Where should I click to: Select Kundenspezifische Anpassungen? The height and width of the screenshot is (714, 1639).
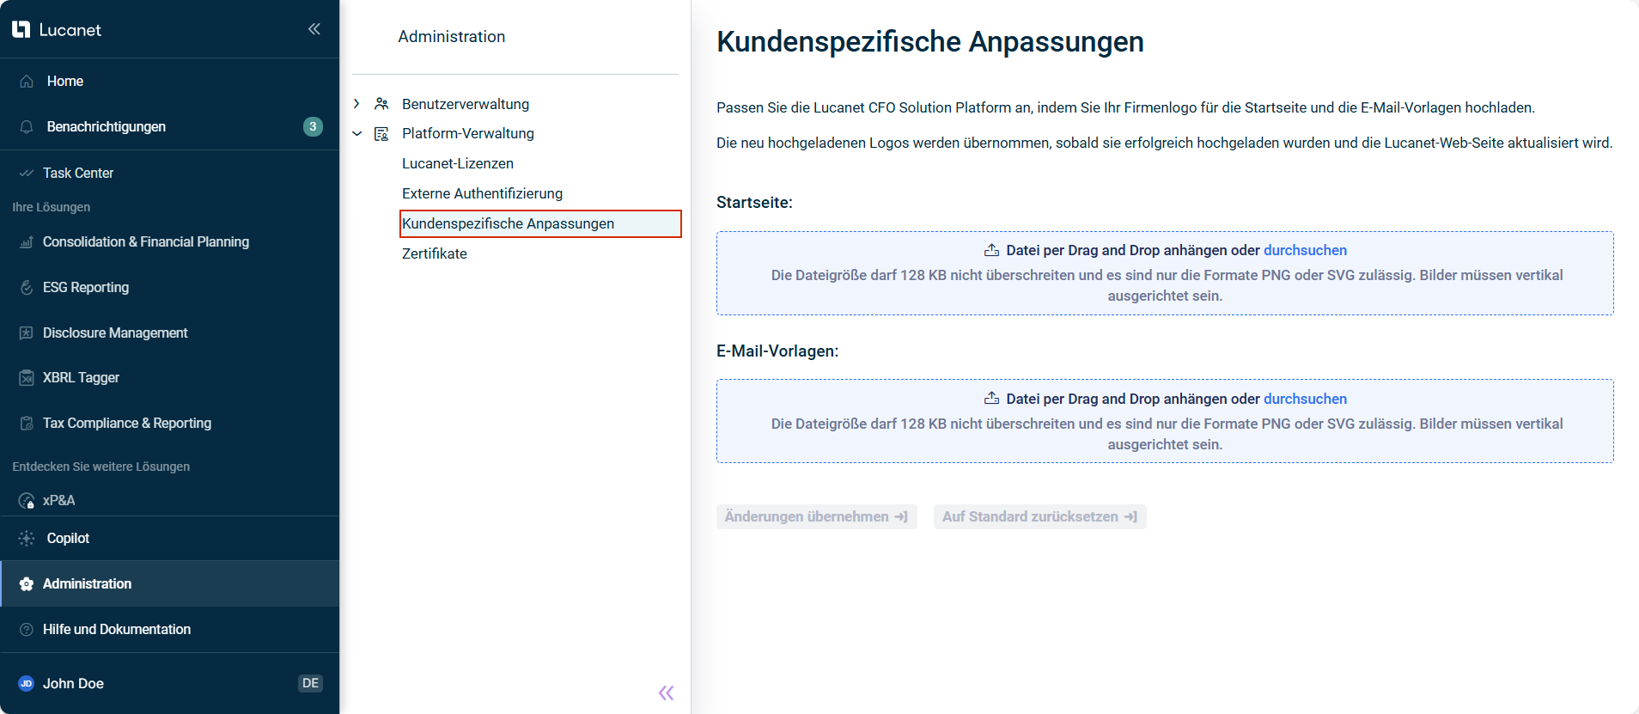pyautogui.click(x=540, y=223)
